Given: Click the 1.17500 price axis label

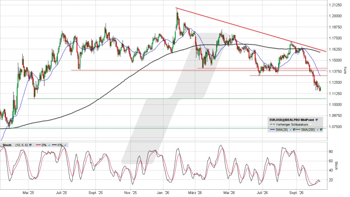Looking at the screenshot, I should pos(335,38).
